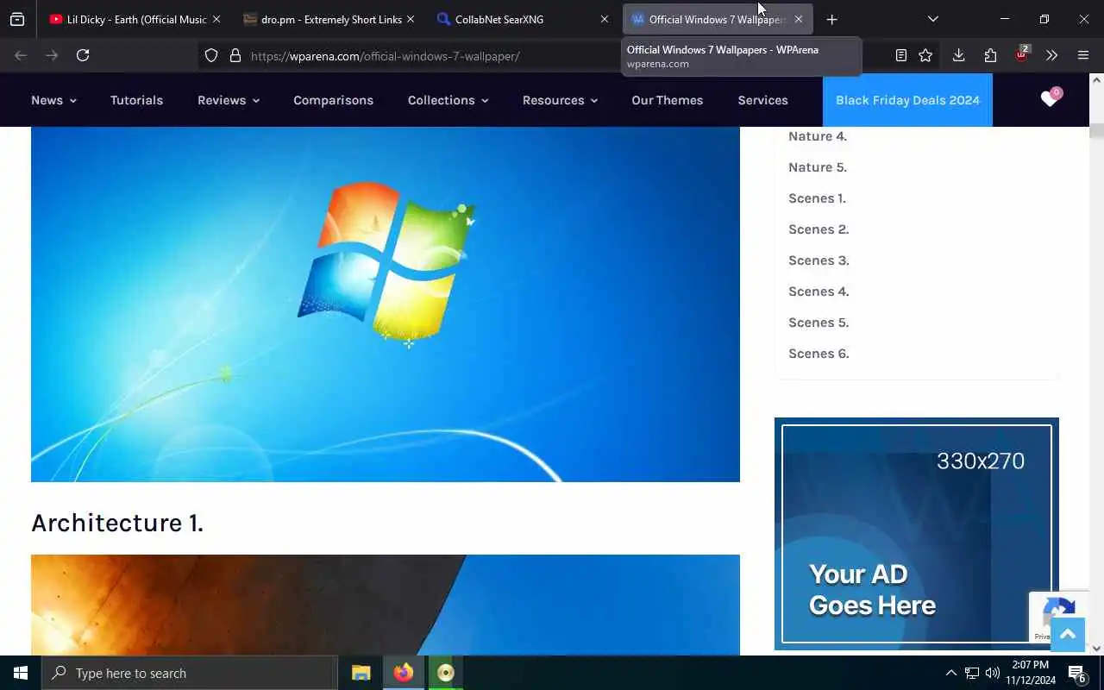Click the Firefox View icon in tab bar
The height and width of the screenshot is (690, 1104).
coord(17,19)
